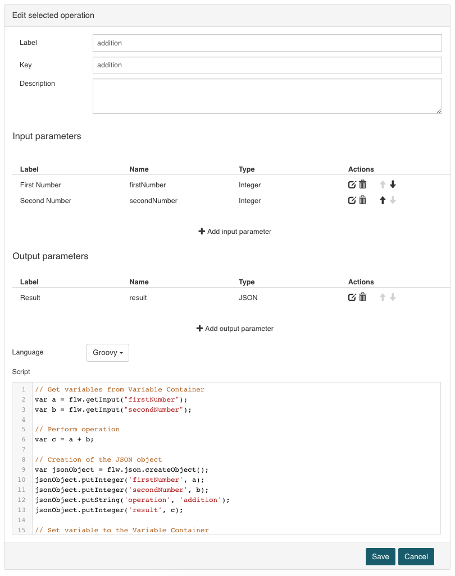Open the Language selector showing Groovy
The width and height of the screenshot is (455, 576).
pyautogui.click(x=107, y=352)
